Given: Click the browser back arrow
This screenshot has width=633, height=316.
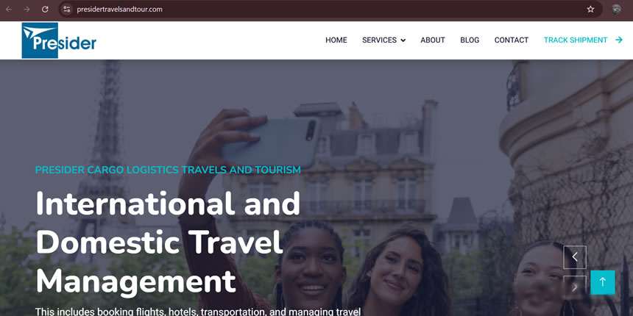Looking at the screenshot, I should 9,10.
